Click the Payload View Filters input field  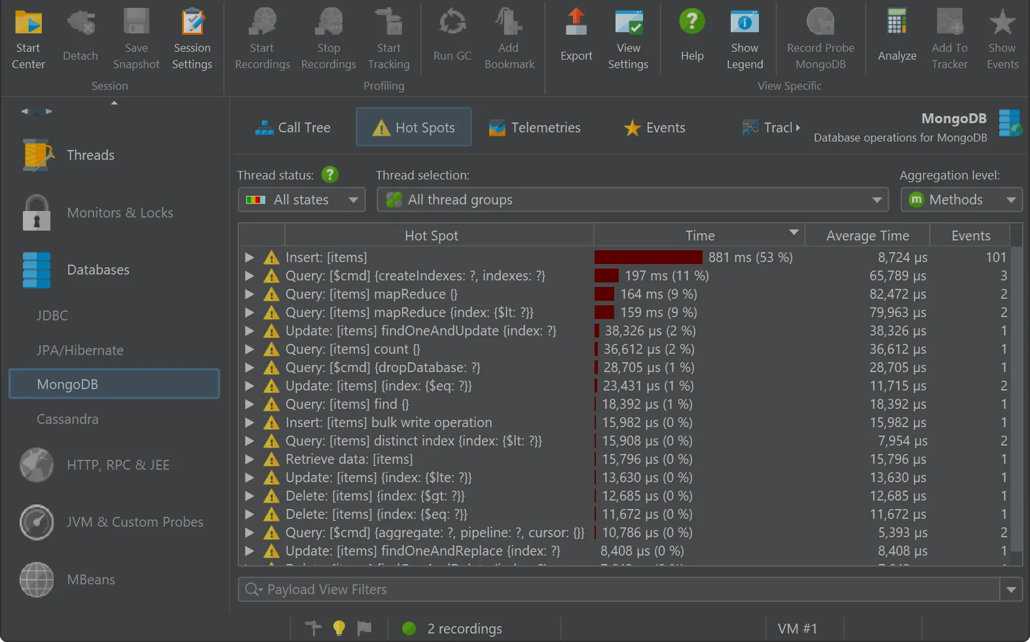click(x=619, y=590)
